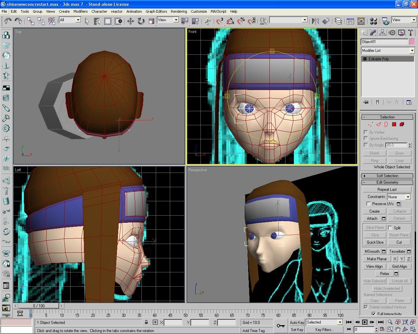Image resolution: width=418 pixels, height=334 pixels.
Task: Toggle Auto Key animation mode
Action: [297, 322]
